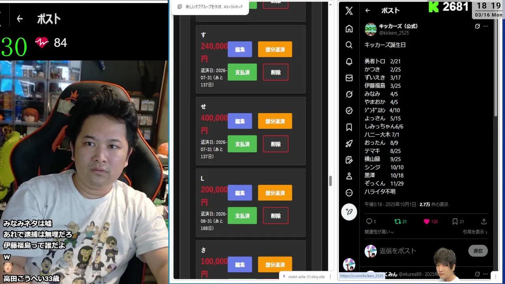Open account avatar at sidebar bottom
The height and width of the screenshot is (284, 505).
tap(349, 264)
